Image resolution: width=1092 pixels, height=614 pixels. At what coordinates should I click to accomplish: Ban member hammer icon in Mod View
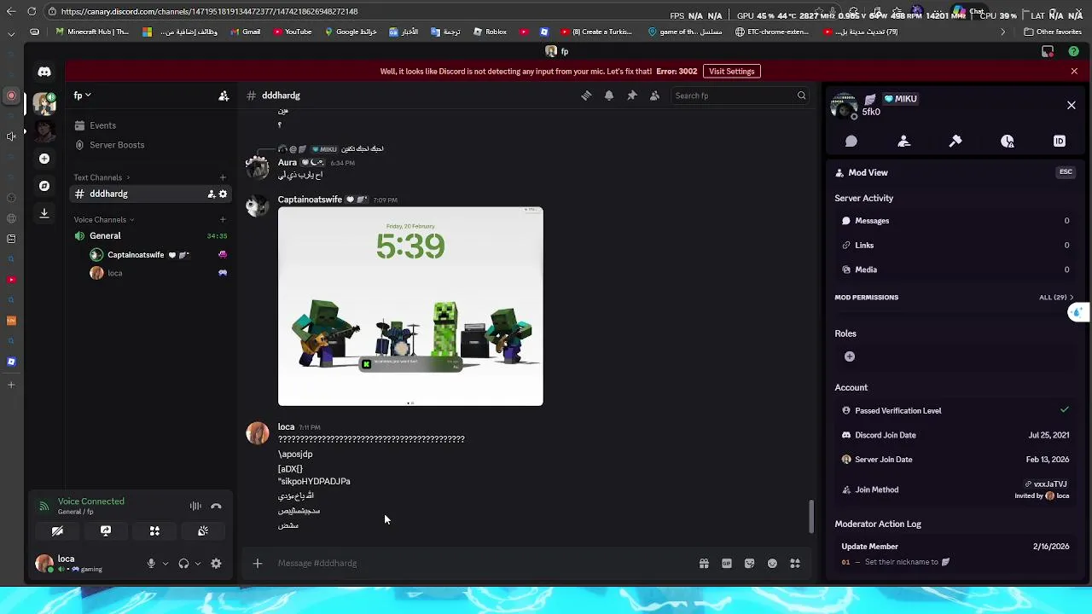955,142
